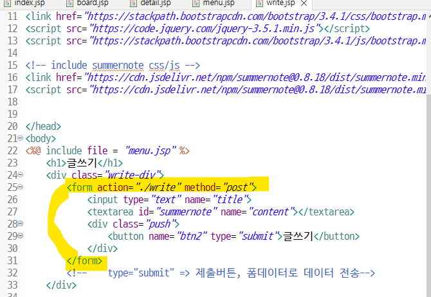Viewport: 431px width, 297px height.
Task: Click line number 18 in the gutter
Action: [12, 102]
